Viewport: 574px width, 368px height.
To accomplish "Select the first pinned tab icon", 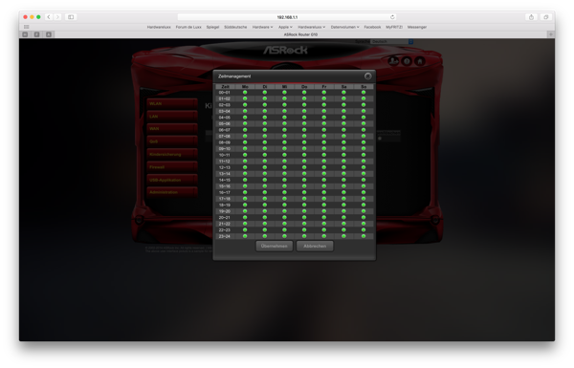I will point(25,34).
